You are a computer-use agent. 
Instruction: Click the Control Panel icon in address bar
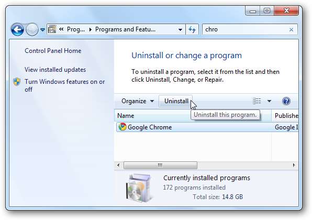(52, 29)
